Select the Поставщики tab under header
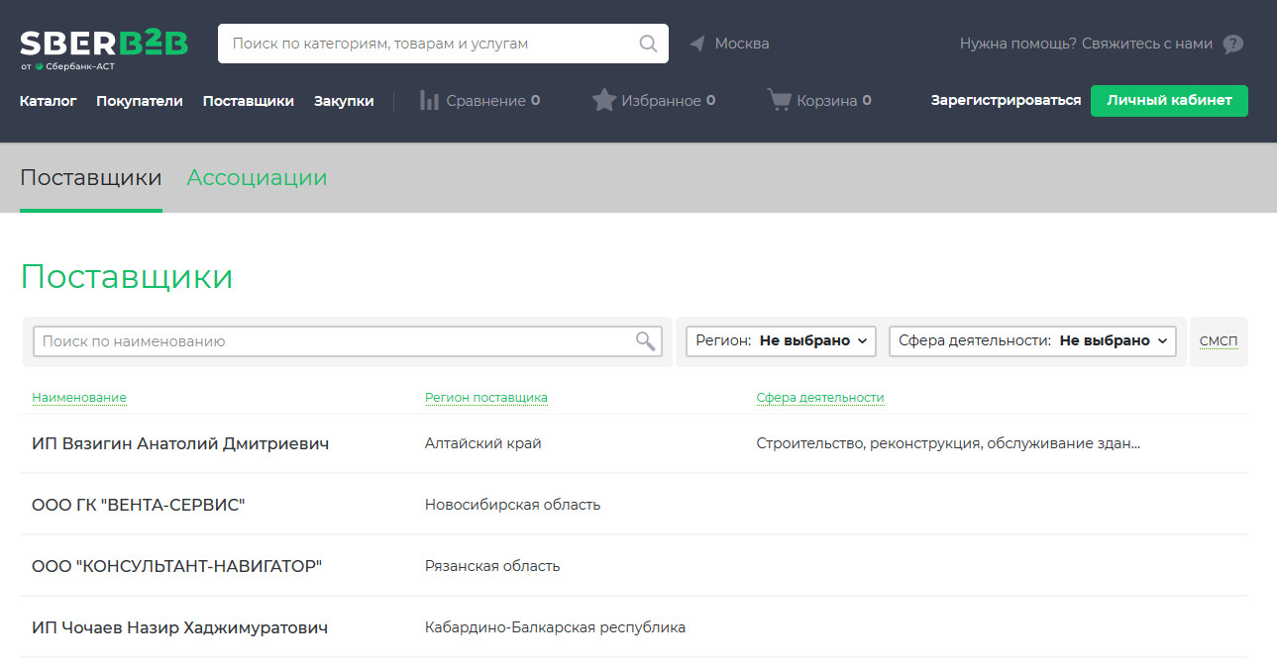 click(91, 178)
